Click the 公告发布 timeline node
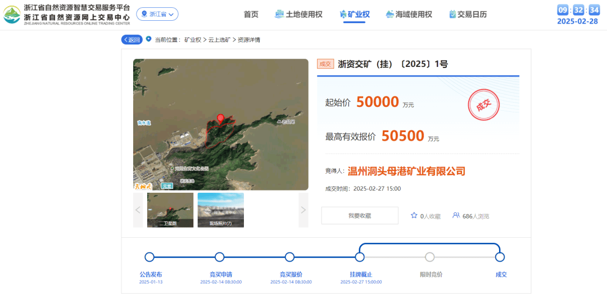This screenshot has width=607, height=294. coord(150,257)
